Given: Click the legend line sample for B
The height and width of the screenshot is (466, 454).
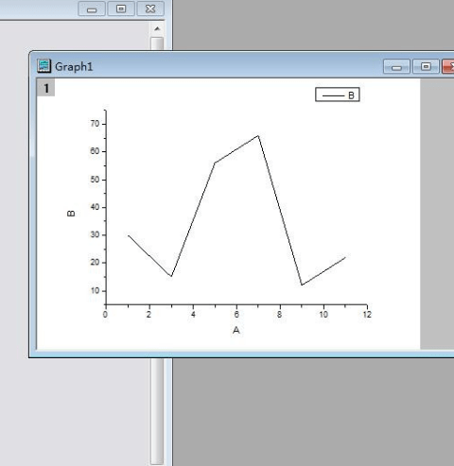Looking at the screenshot, I should [x=333, y=95].
